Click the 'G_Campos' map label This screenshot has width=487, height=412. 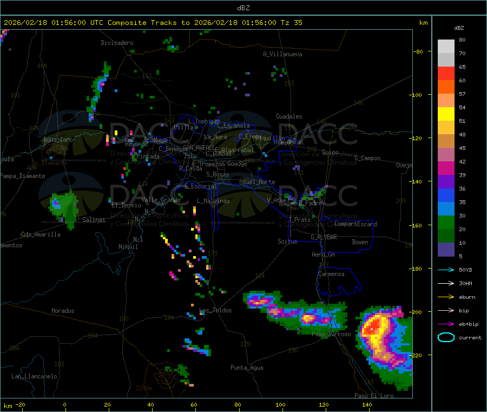367,158
